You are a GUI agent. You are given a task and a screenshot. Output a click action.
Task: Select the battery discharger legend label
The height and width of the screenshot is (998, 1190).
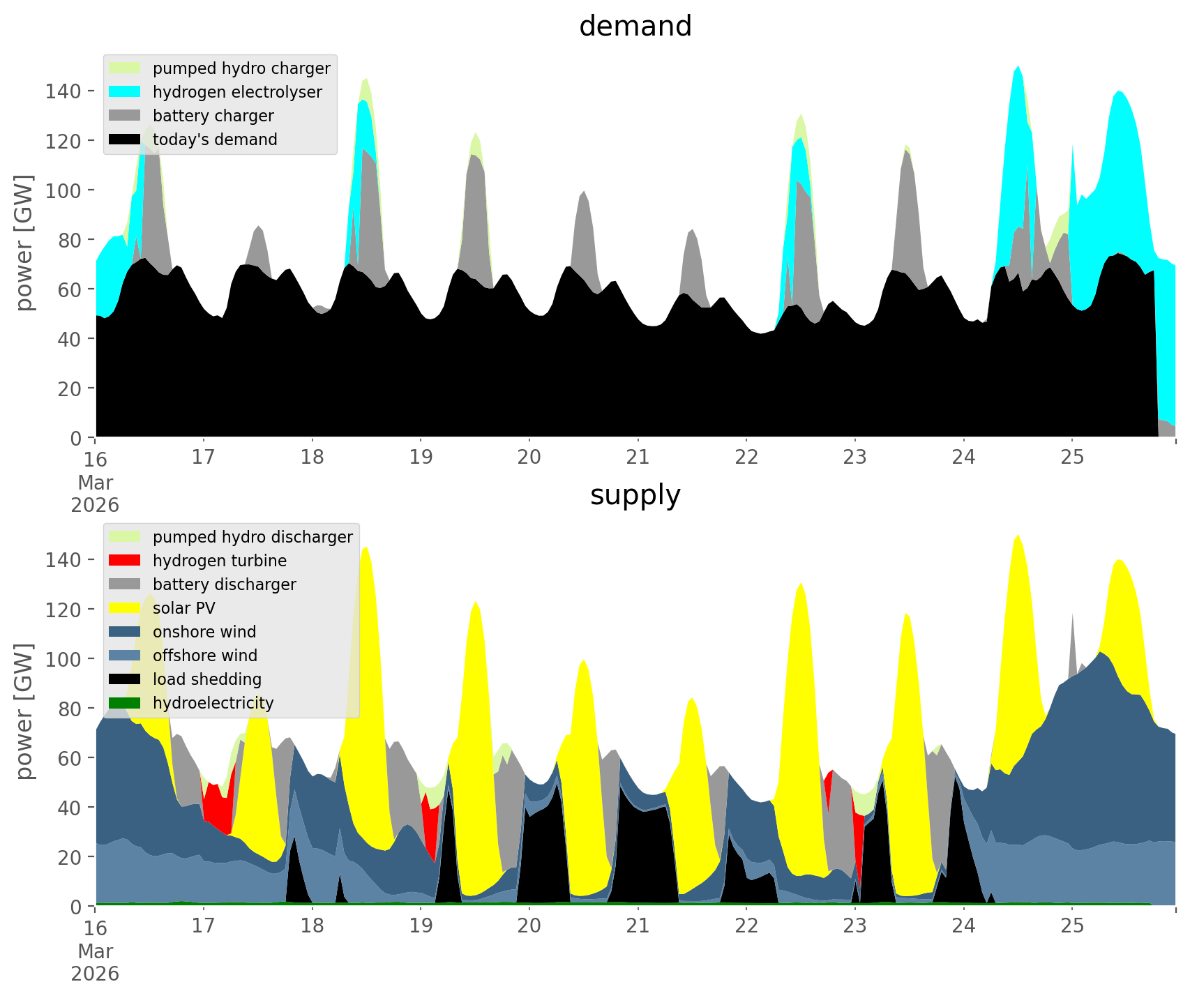(x=224, y=584)
